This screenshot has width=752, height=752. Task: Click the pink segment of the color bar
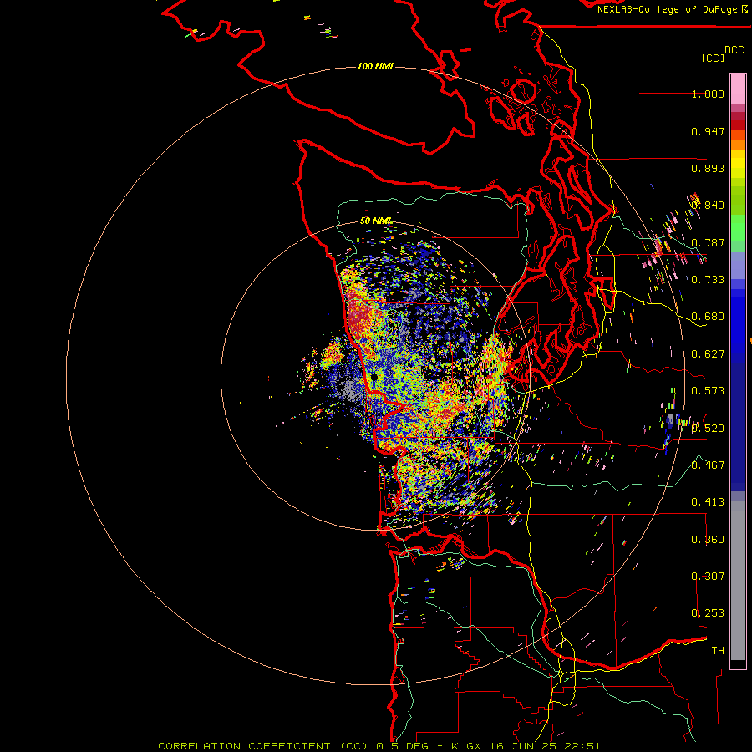tap(738, 89)
